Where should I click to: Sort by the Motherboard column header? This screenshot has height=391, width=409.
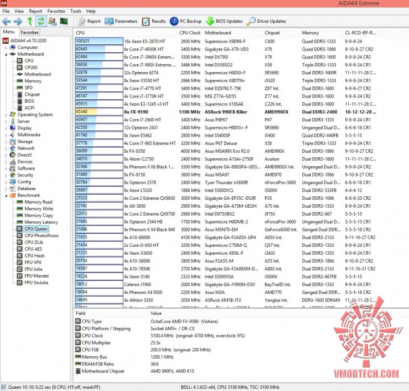pyautogui.click(x=232, y=33)
